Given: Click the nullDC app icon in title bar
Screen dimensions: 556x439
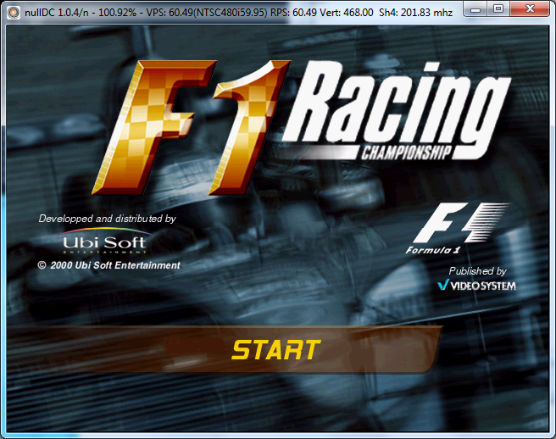Looking at the screenshot, I should [x=14, y=13].
